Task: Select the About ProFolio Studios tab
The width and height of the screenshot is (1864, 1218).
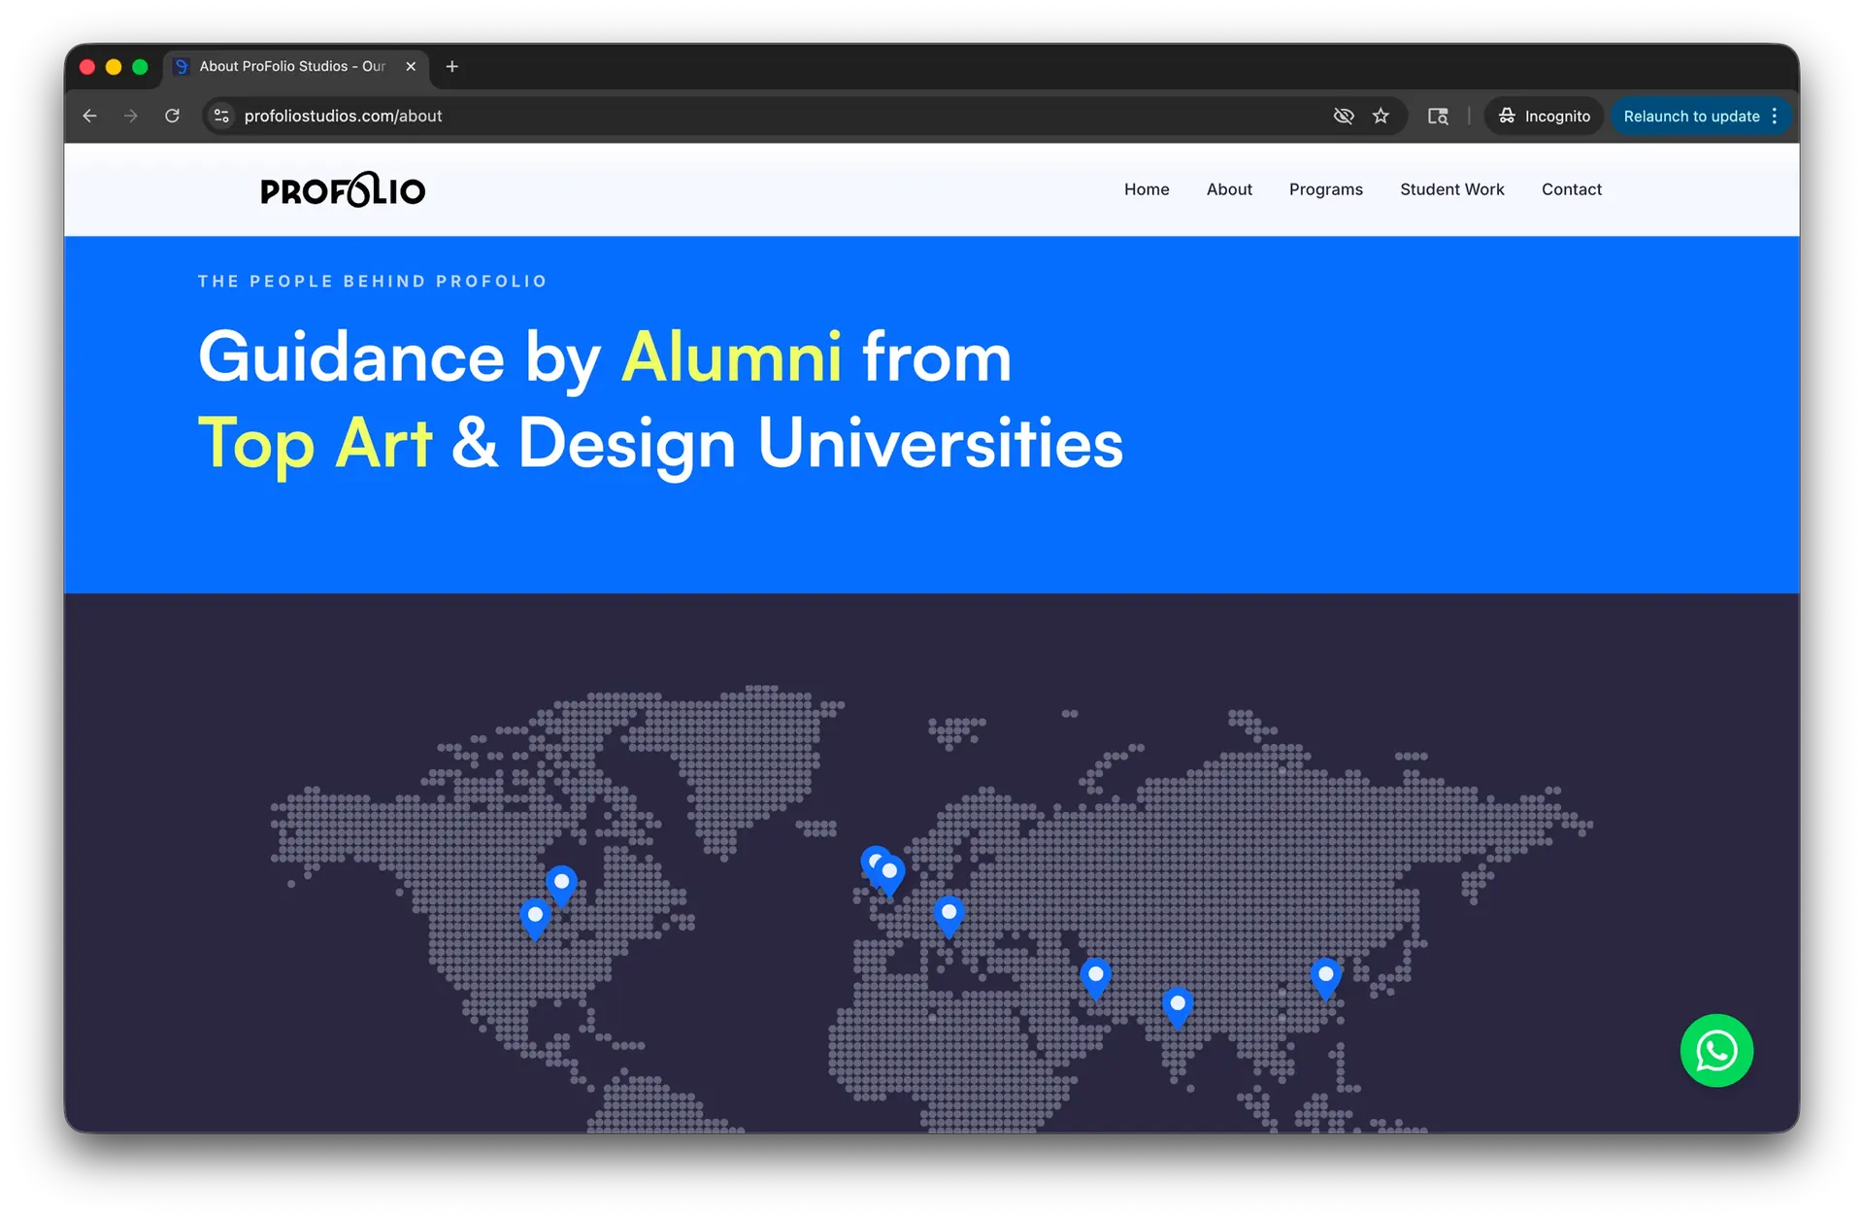Action: coord(294,66)
